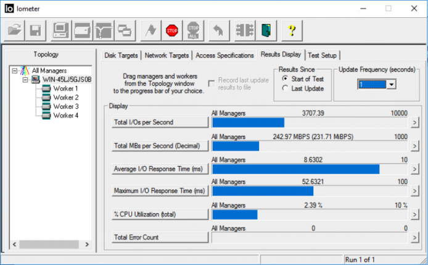Click the Total Error Count button

160,237
